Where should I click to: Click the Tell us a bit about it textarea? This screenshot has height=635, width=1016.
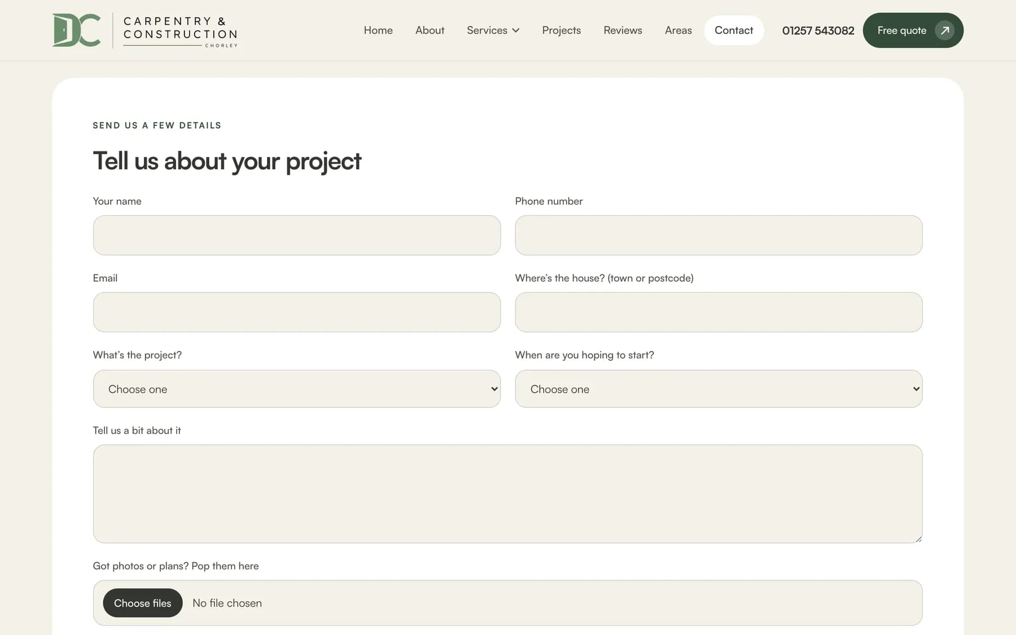pyautogui.click(x=507, y=494)
